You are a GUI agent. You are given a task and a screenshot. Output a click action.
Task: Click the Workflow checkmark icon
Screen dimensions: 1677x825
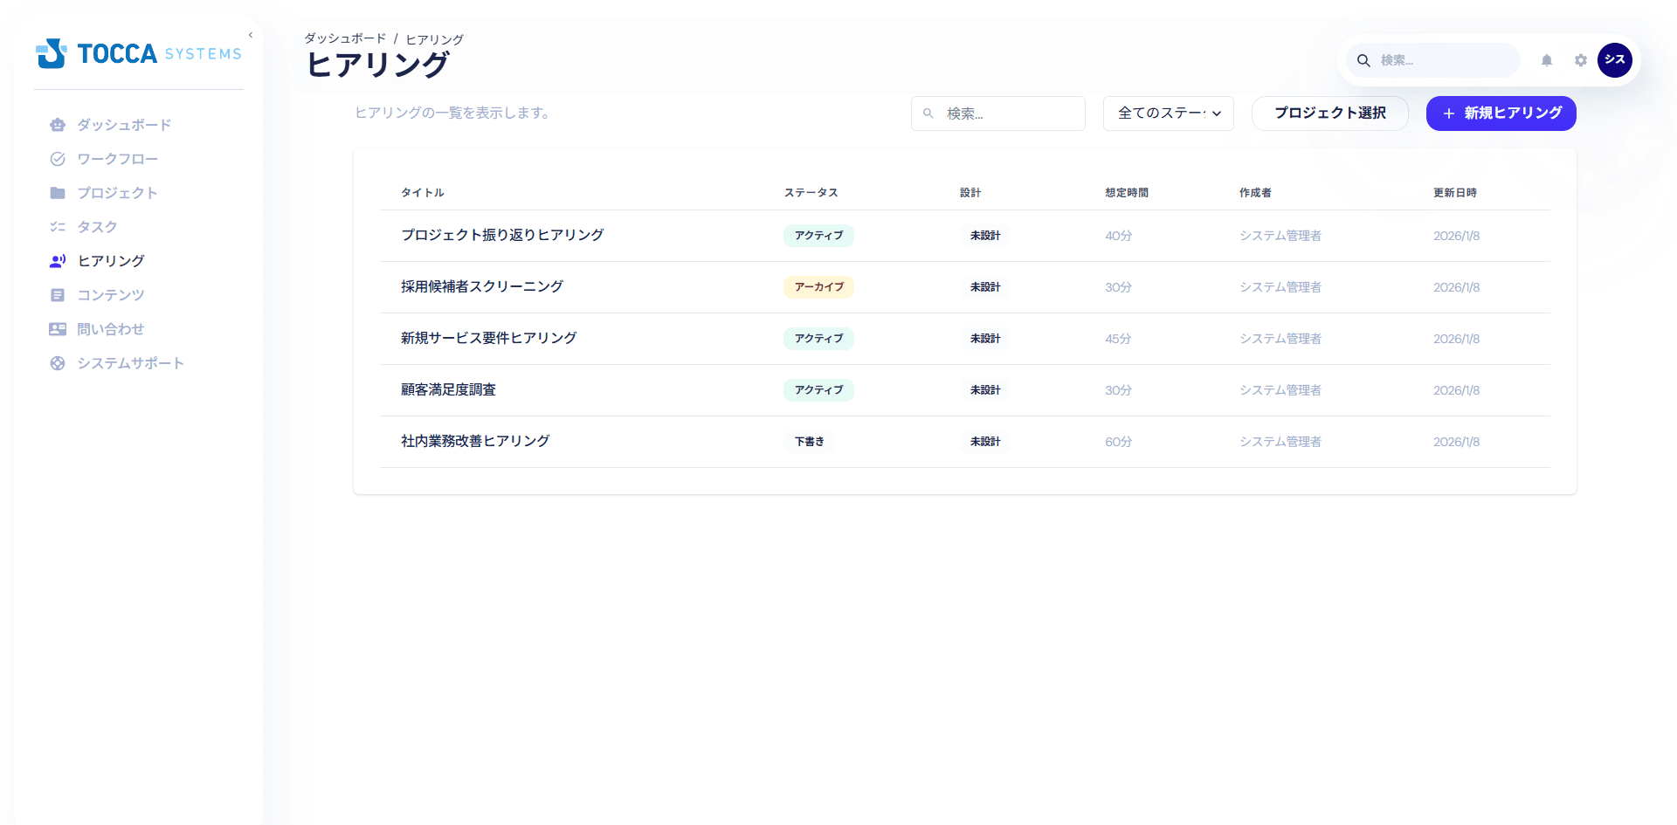(x=58, y=159)
